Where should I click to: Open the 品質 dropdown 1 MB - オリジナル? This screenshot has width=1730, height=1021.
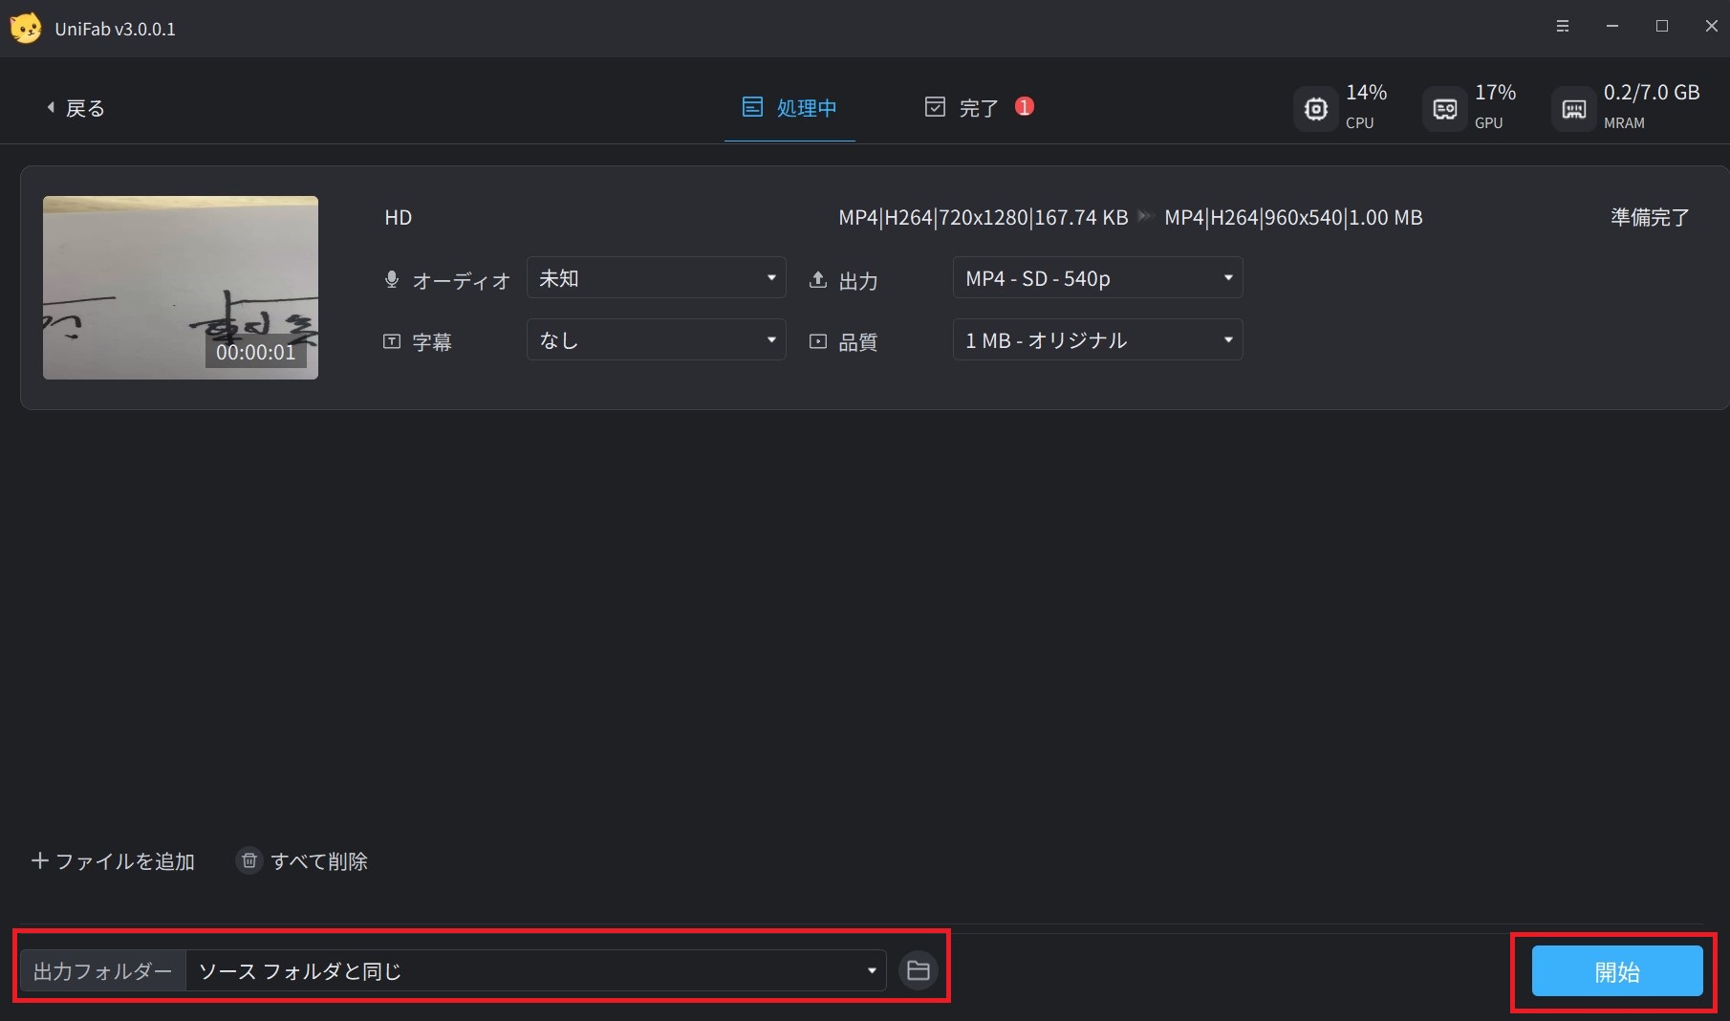click(x=1098, y=339)
